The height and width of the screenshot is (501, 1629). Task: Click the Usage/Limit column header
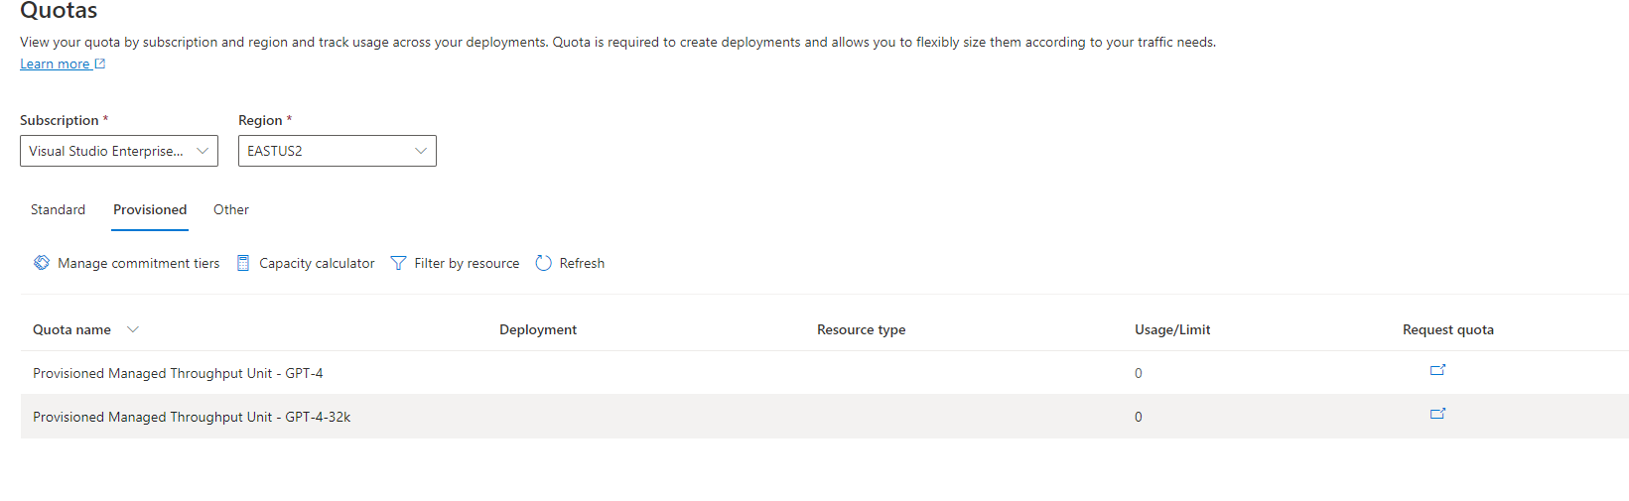tap(1172, 329)
